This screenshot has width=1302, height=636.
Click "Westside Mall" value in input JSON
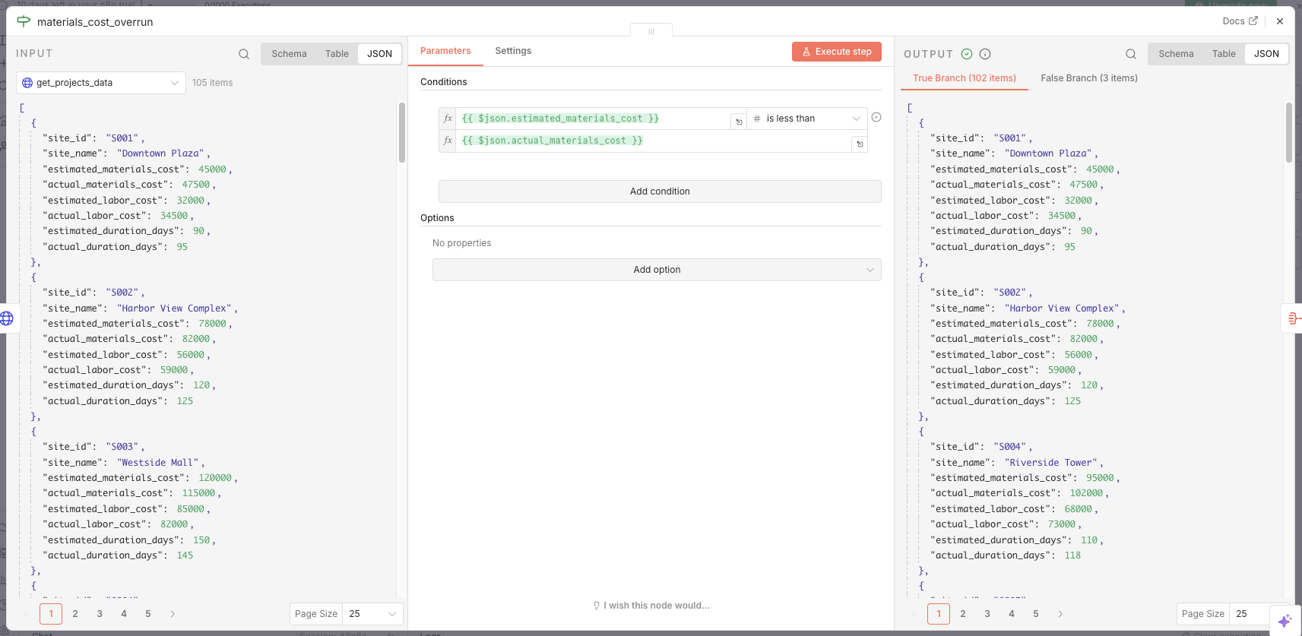[158, 463]
